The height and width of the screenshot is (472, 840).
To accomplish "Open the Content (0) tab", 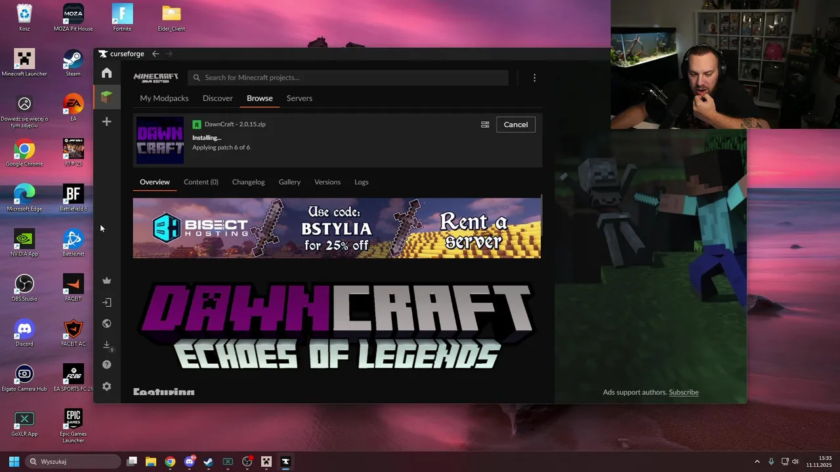I will [201, 182].
